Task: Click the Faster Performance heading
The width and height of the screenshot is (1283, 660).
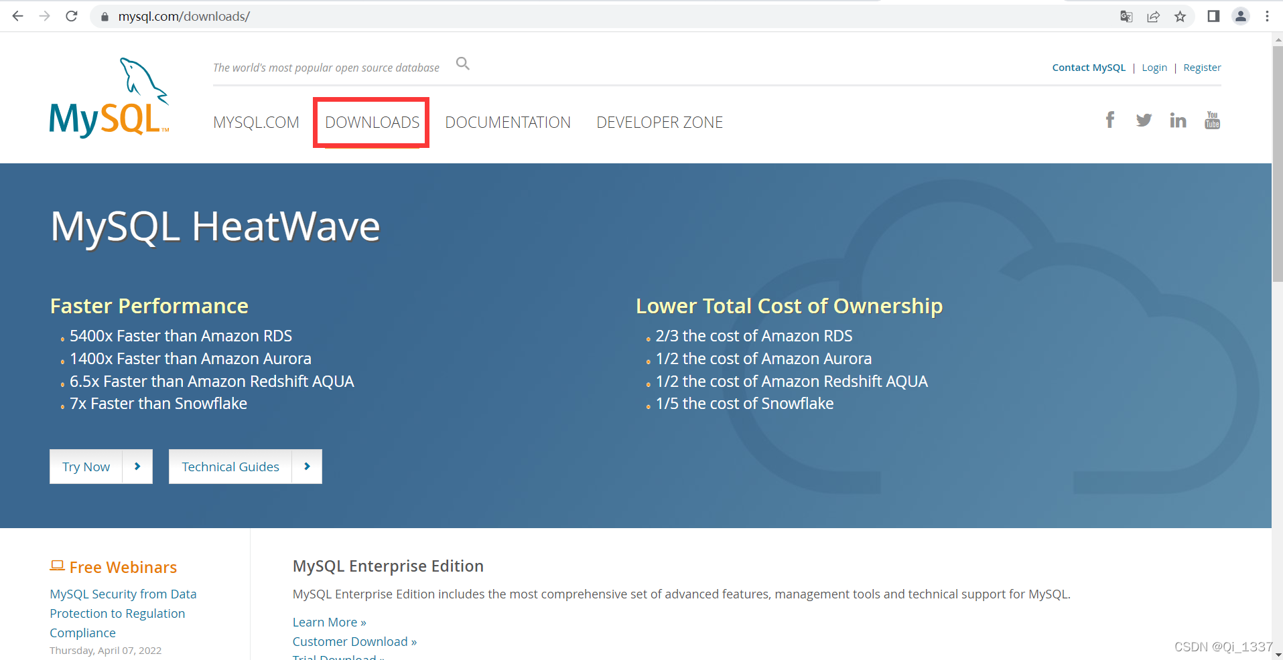Action: pos(149,306)
